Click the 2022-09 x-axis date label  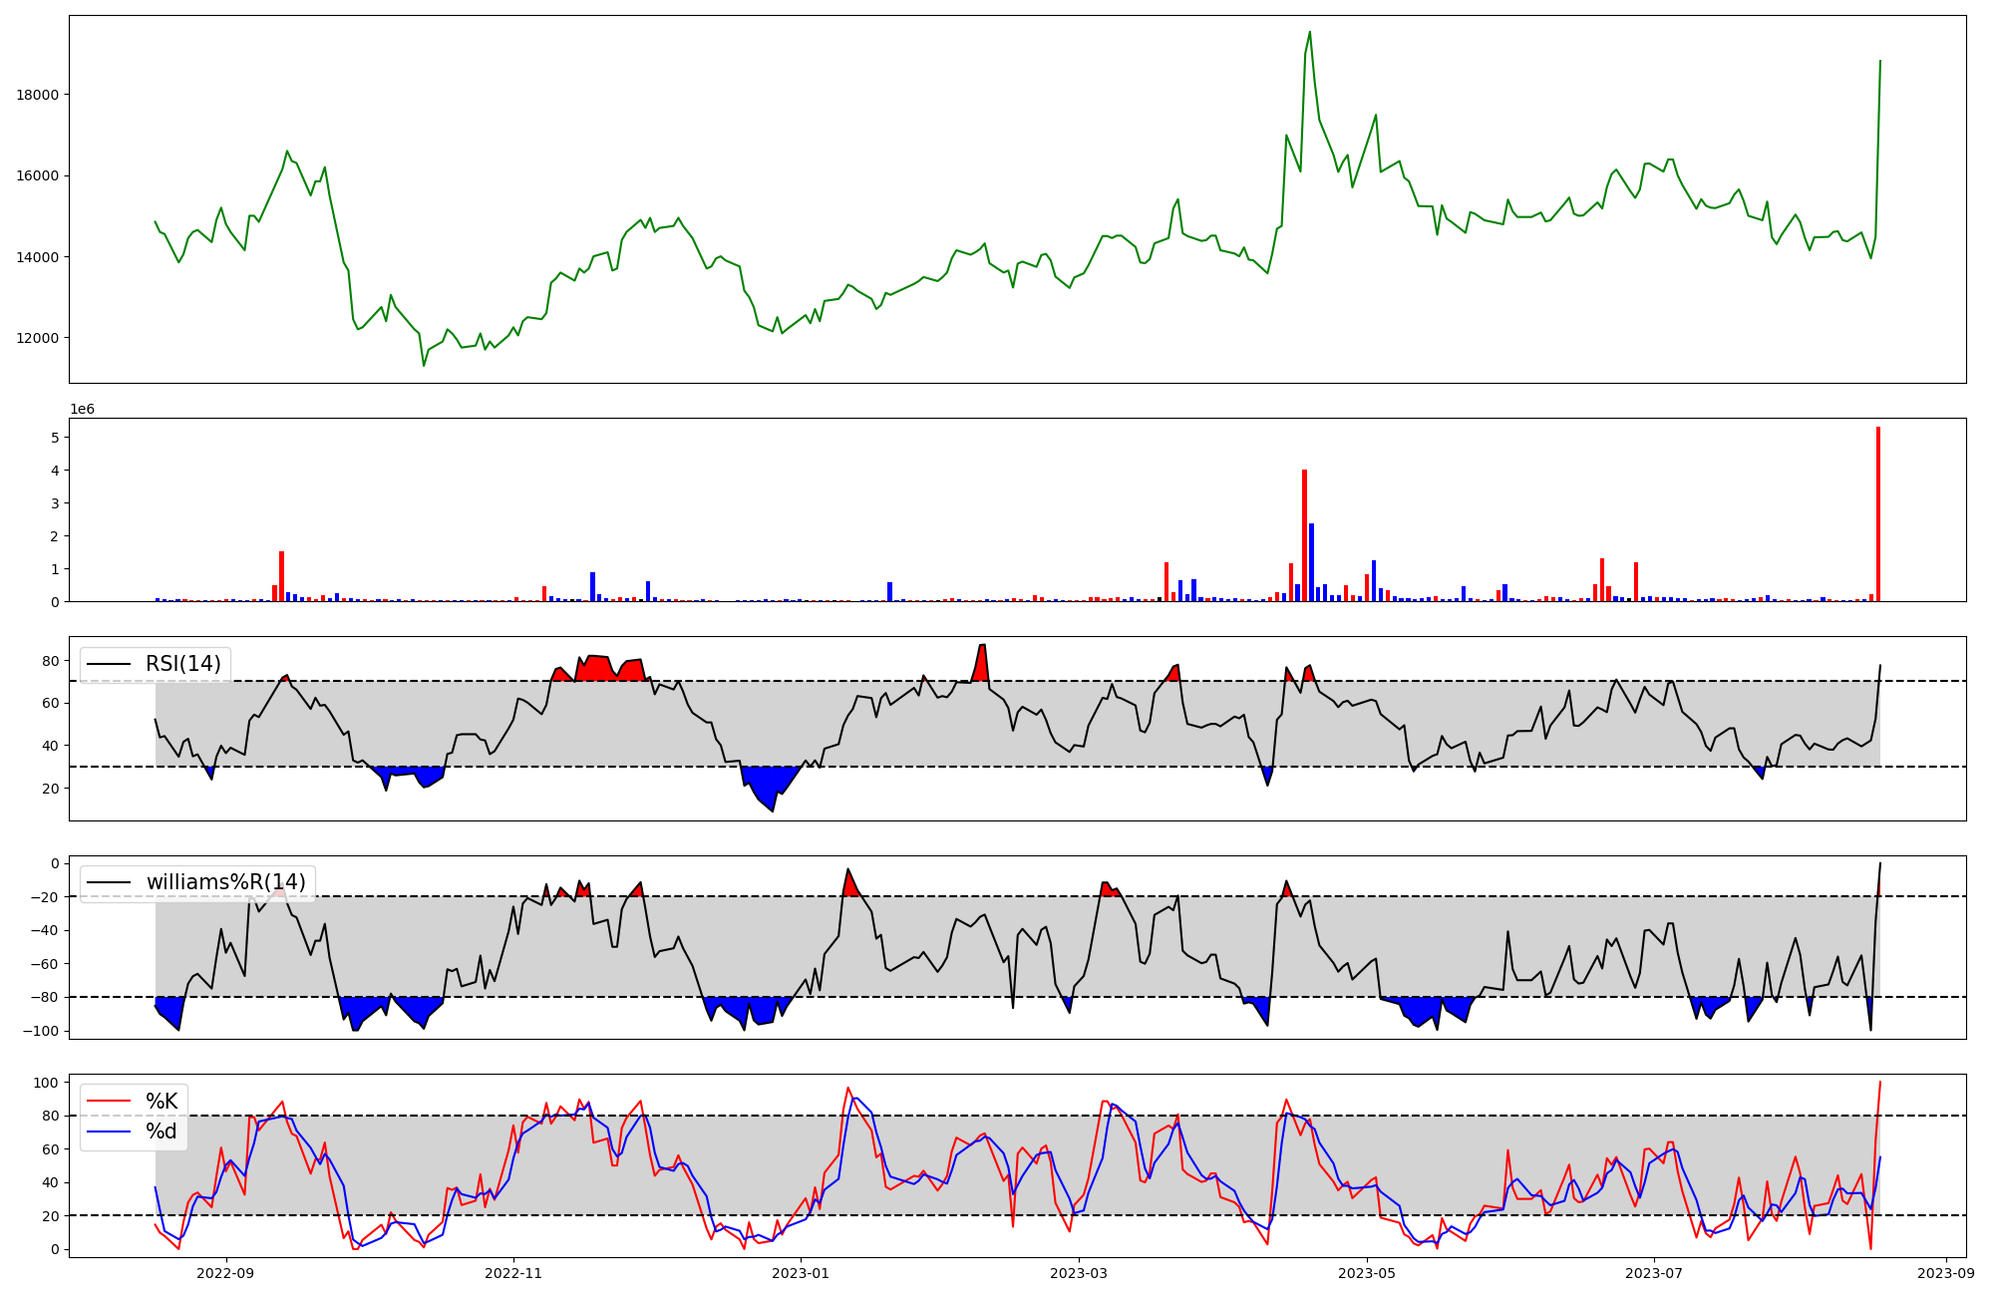(226, 1273)
